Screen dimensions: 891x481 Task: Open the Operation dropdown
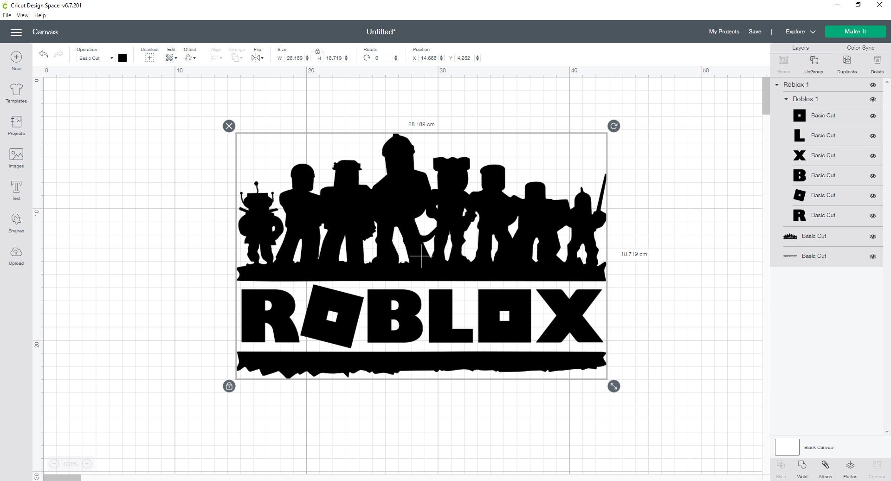pyautogui.click(x=95, y=58)
